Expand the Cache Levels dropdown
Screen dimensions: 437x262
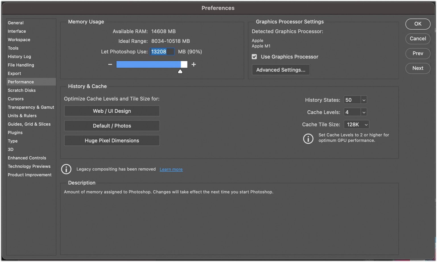pyautogui.click(x=364, y=112)
